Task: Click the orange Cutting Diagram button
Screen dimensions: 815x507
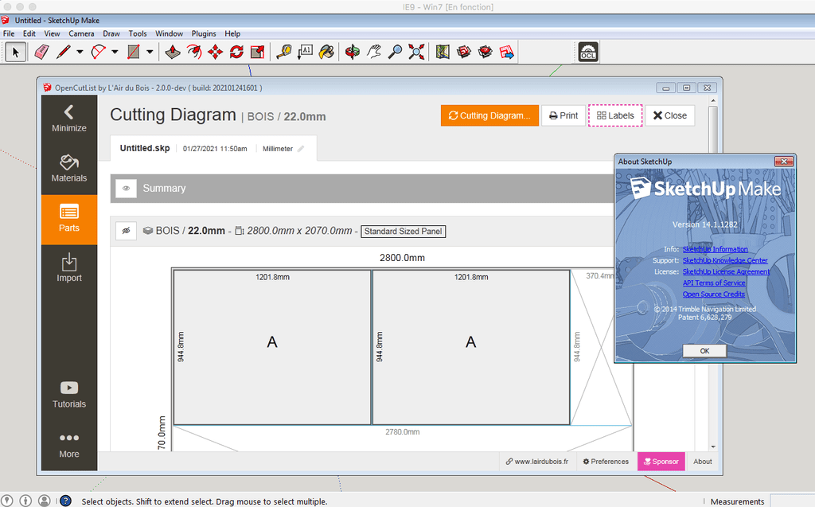Action: (489, 115)
